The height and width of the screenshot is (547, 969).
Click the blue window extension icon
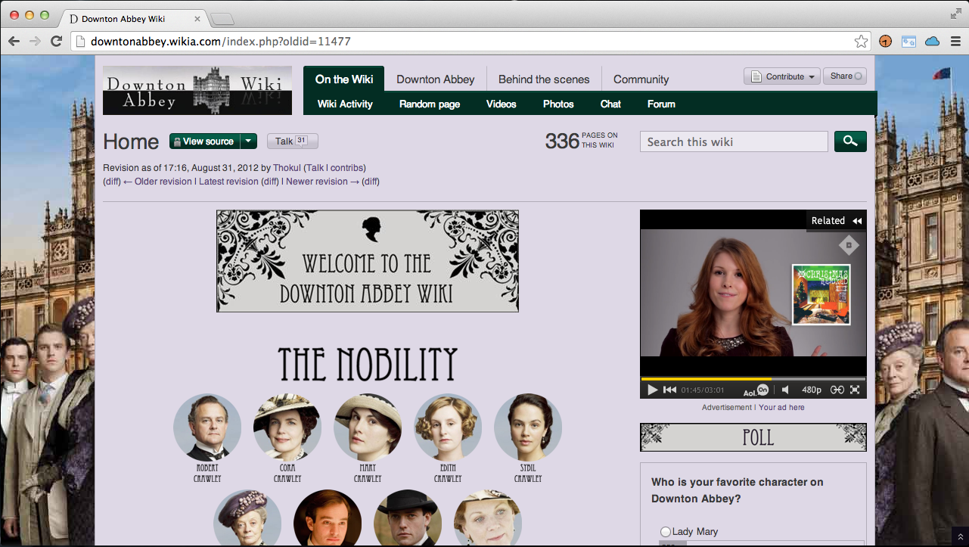908,42
